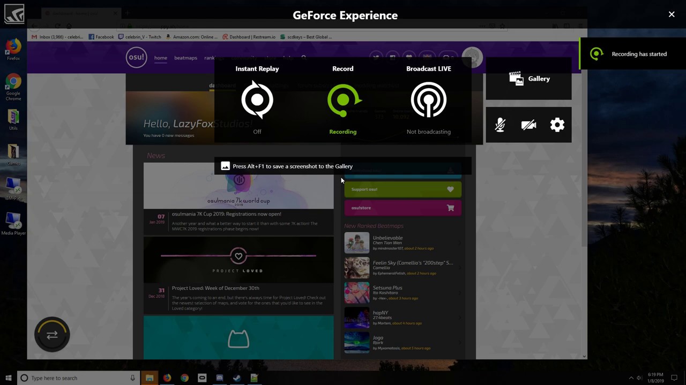686x385 pixels.
Task: Open the GeForce Experience Gallery
Action: pyautogui.click(x=528, y=79)
